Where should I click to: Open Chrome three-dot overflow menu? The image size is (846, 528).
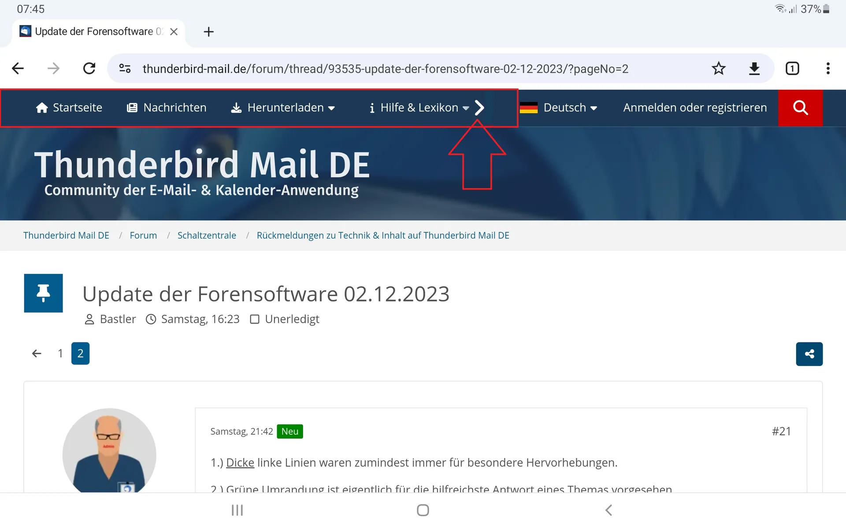click(x=827, y=69)
